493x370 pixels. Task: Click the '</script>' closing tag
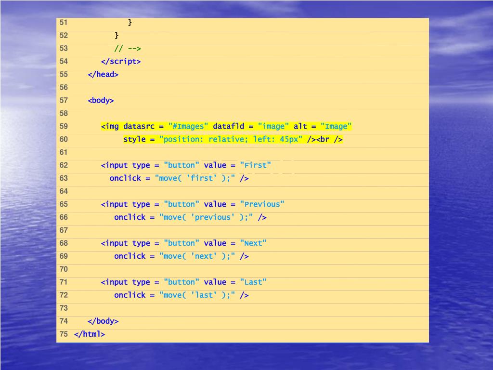(x=121, y=61)
